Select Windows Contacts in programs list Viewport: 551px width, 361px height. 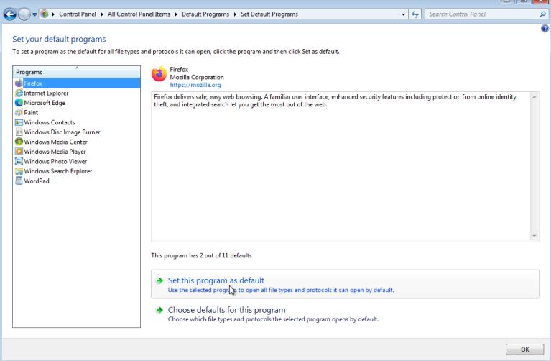50,122
